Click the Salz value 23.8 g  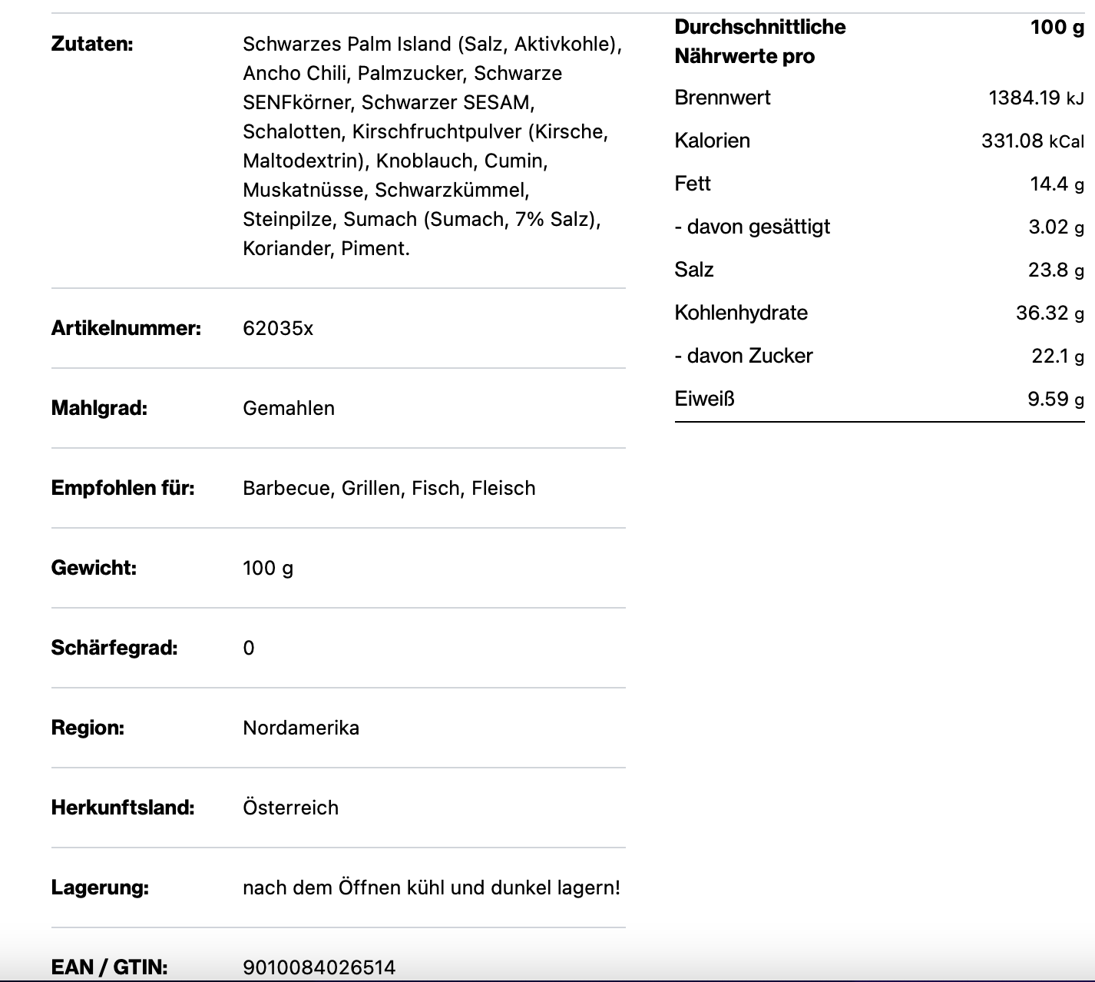tap(1056, 270)
